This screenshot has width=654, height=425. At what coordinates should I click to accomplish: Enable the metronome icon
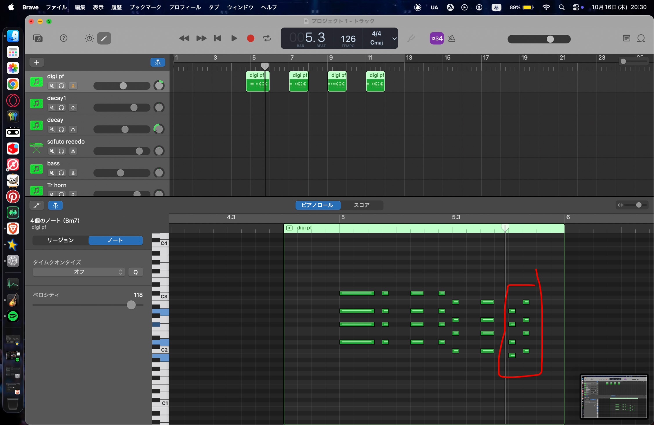click(x=452, y=38)
